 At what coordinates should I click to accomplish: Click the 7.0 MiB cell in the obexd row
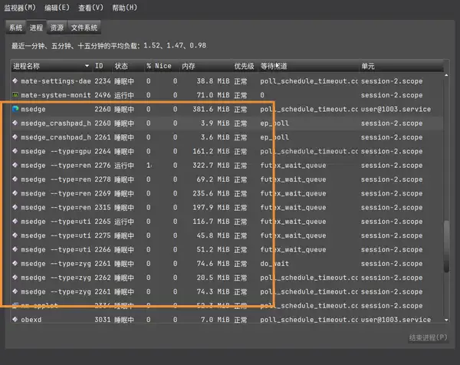tap(215, 320)
